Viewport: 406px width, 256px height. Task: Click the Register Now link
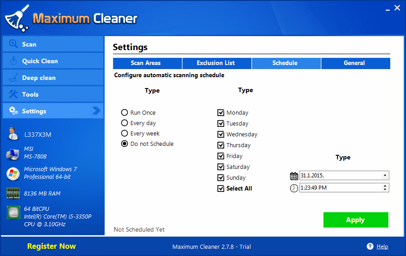click(x=51, y=246)
